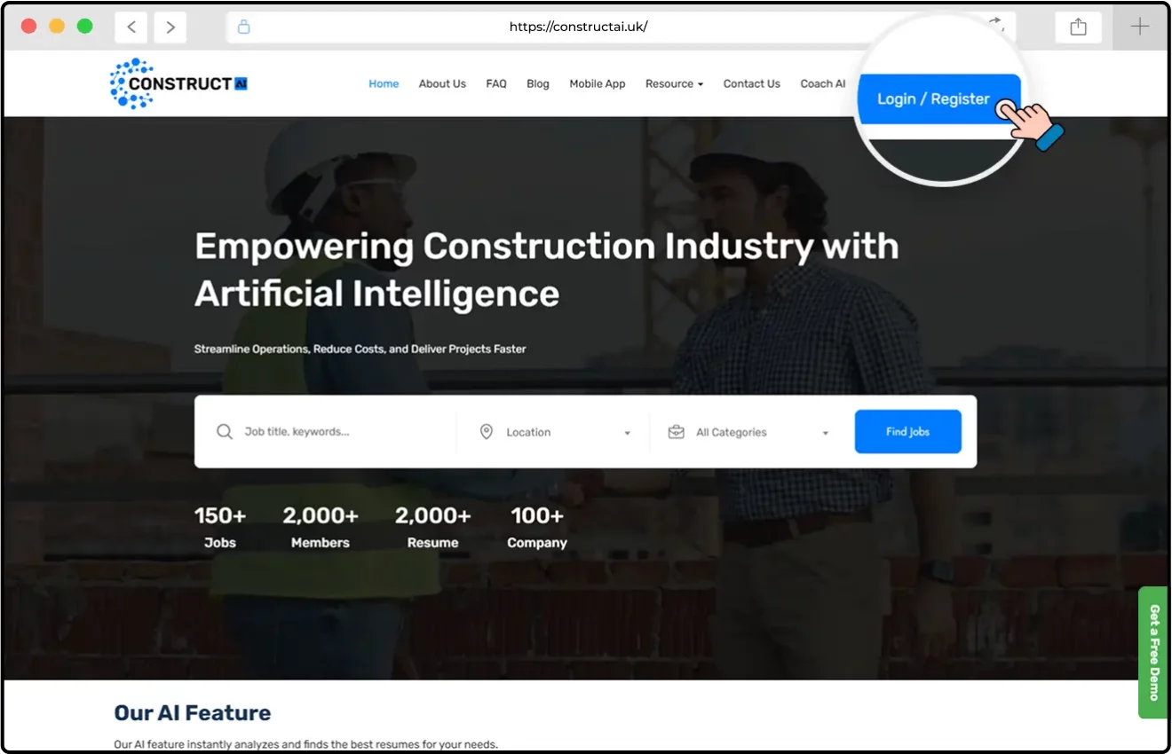This screenshot has height=754, width=1172.
Task: Click the magnifier icon in job search
Action: click(225, 432)
